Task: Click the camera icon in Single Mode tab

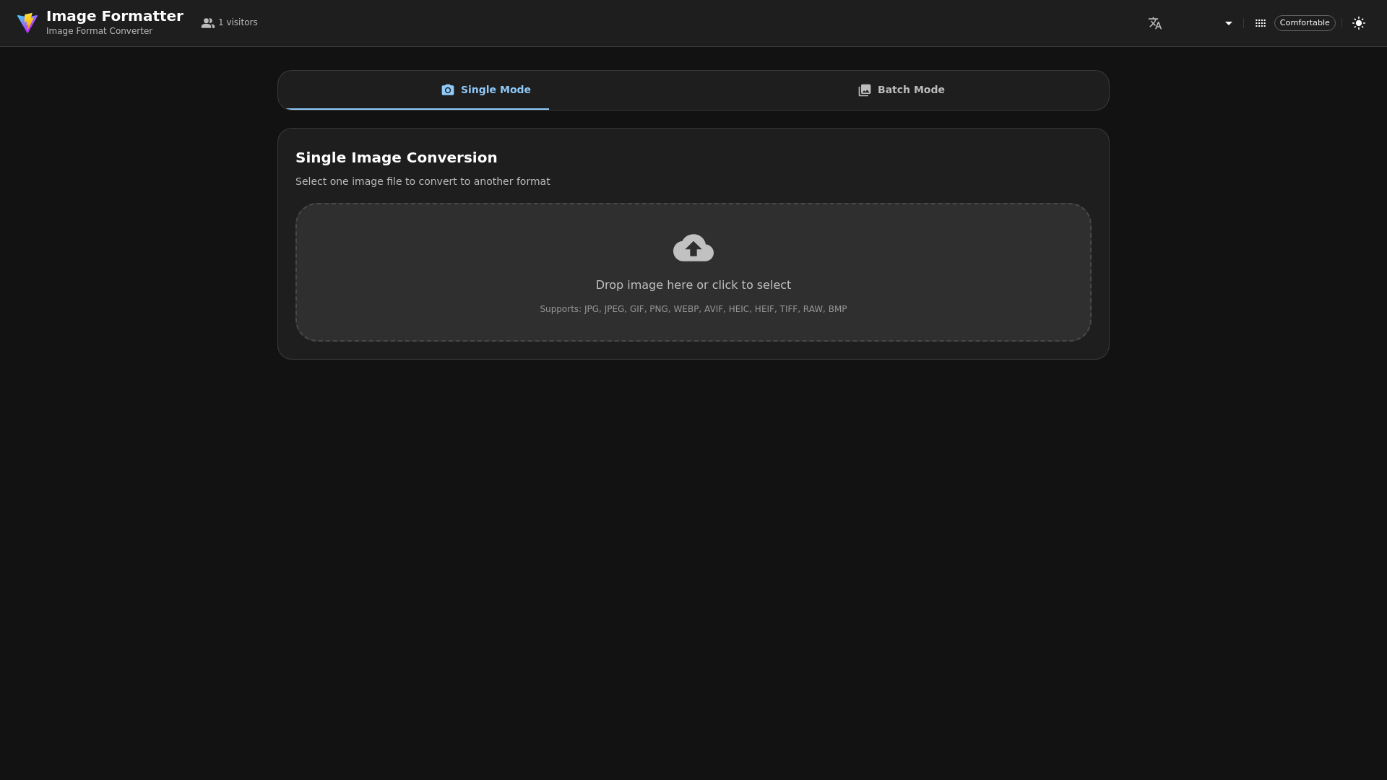Action: coord(448,90)
